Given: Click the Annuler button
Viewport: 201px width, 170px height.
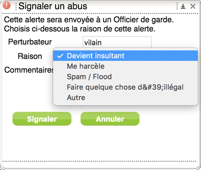Looking at the screenshot, I should click(110, 119).
